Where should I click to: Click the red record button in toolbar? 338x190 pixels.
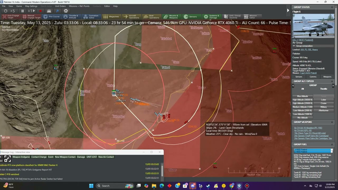tap(40, 11)
